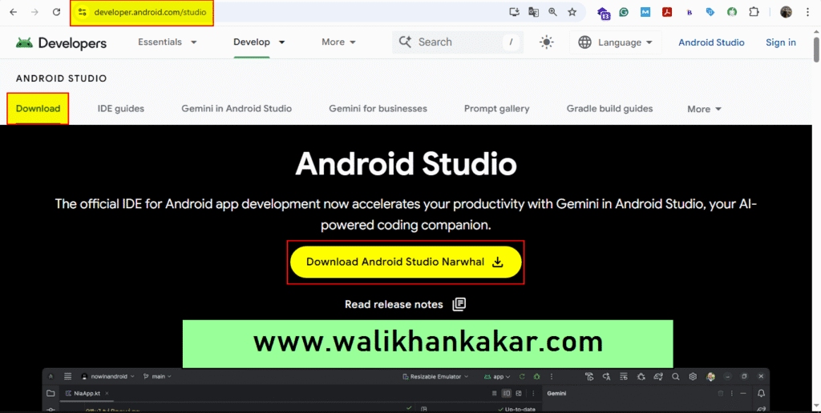Image resolution: width=821 pixels, height=413 pixels.
Task: Expand the top More menu
Action: [339, 42]
